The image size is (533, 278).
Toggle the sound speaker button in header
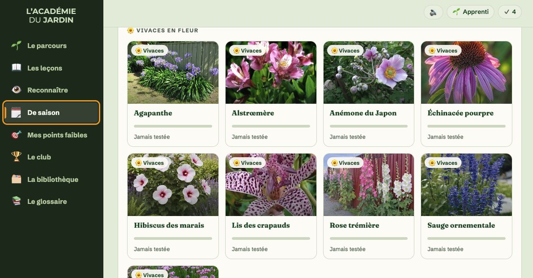[x=433, y=12]
